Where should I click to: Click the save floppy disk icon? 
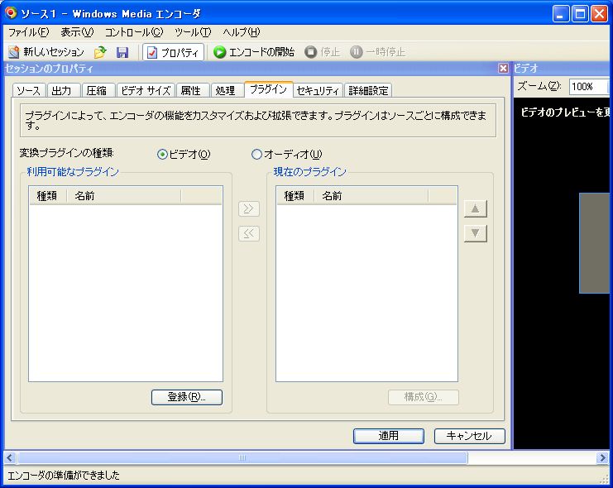point(122,52)
